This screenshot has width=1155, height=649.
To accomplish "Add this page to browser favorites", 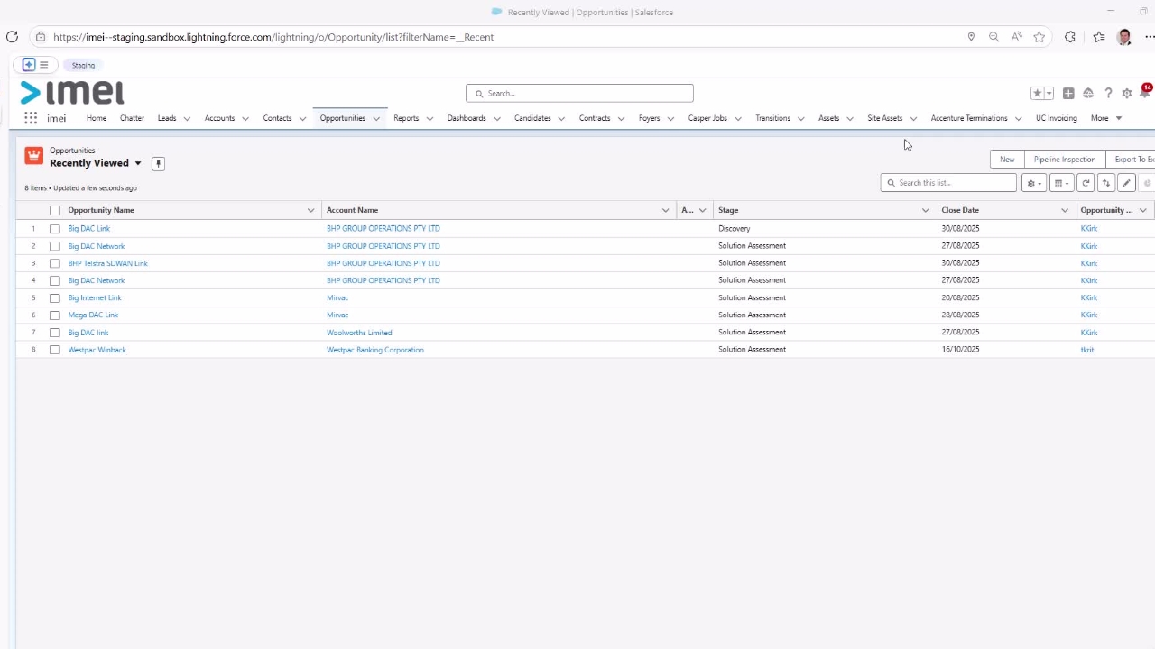I will (x=1039, y=37).
